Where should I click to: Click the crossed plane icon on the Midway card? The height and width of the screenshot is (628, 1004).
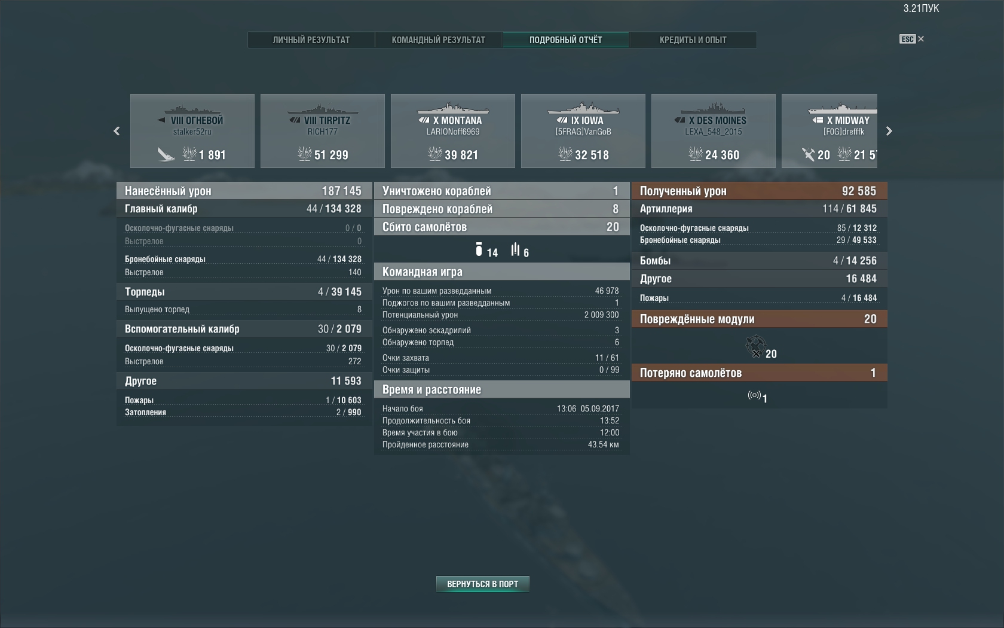tap(808, 154)
